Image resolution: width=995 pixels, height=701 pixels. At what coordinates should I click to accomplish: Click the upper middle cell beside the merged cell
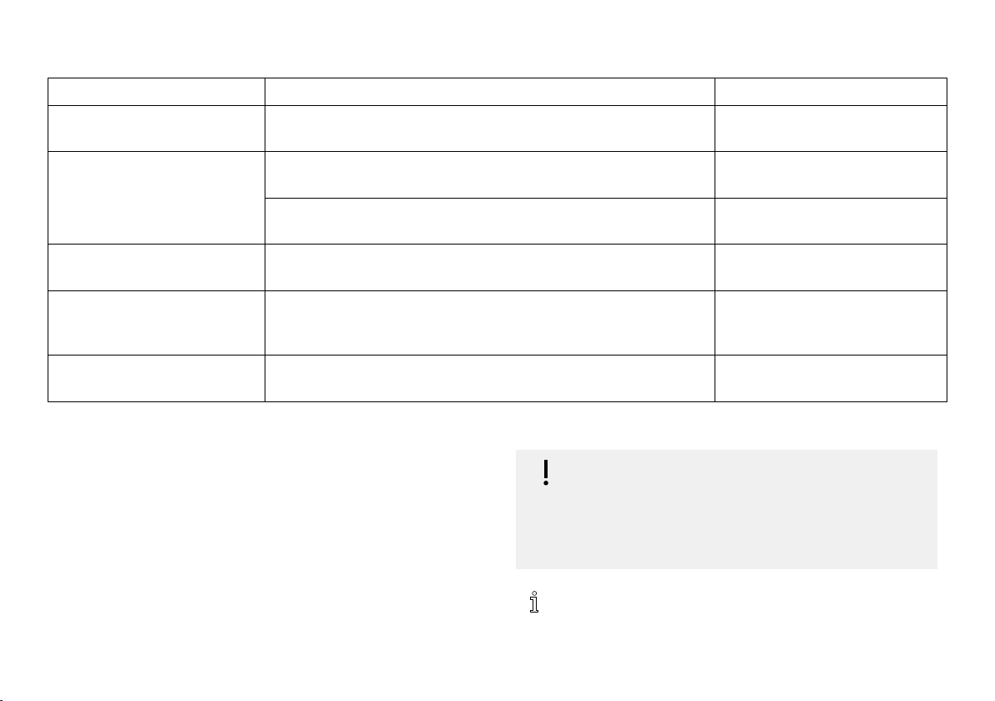pos(490,174)
